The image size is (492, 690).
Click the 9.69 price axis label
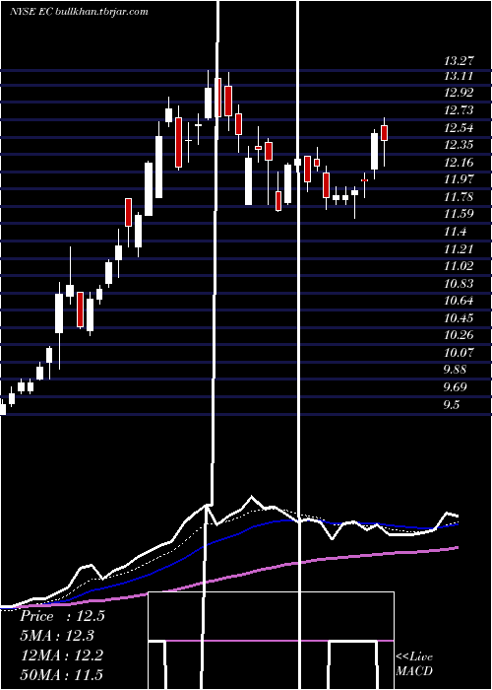pos(455,387)
